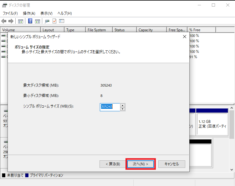This screenshot has width=235, height=186.
Task: Click the Forward arrow toolbar icon
Action: 11,21
